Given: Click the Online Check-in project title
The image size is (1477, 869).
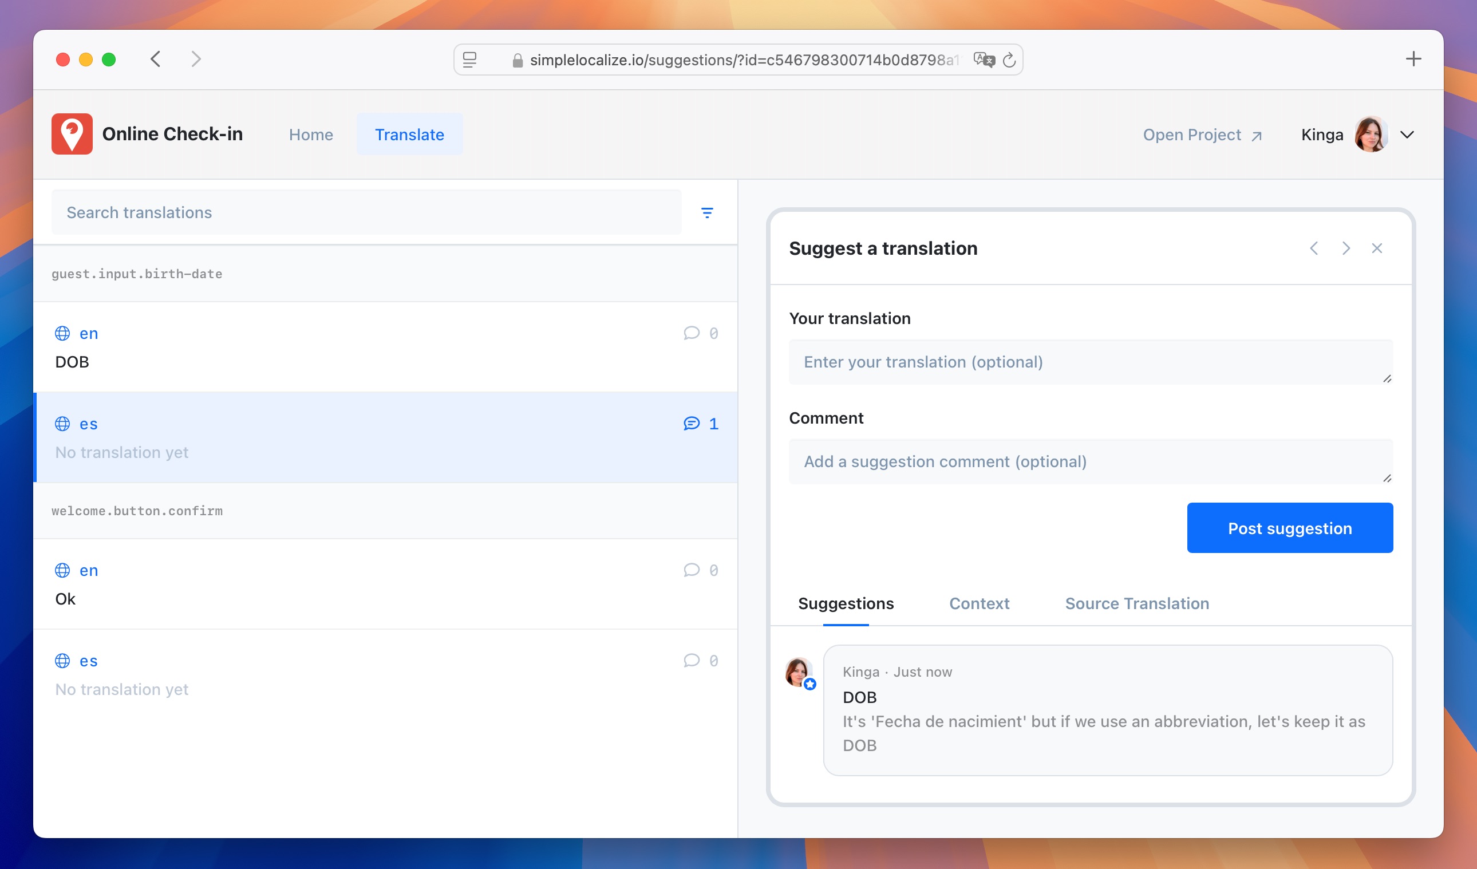Looking at the screenshot, I should pyautogui.click(x=172, y=134).
